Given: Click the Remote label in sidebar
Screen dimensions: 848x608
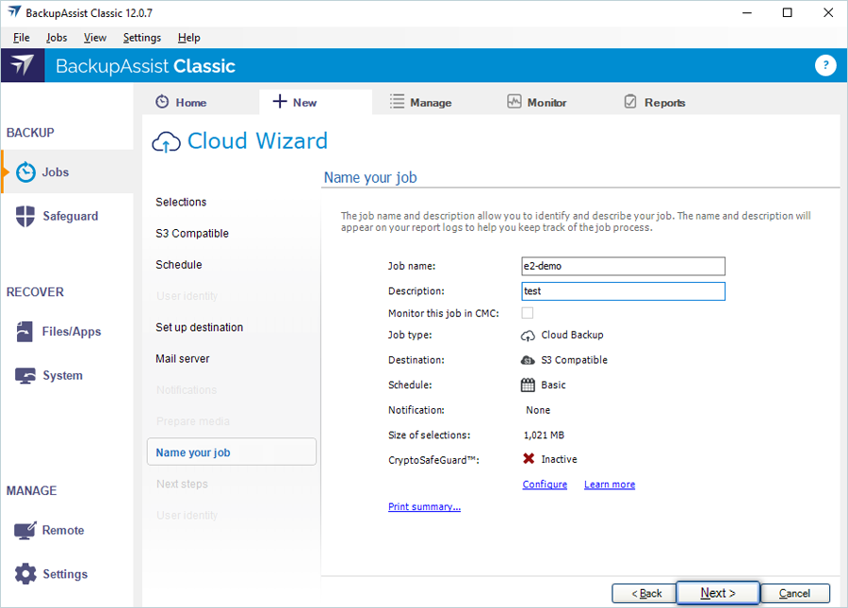Looking at the screenshot, I should [63, 530].
